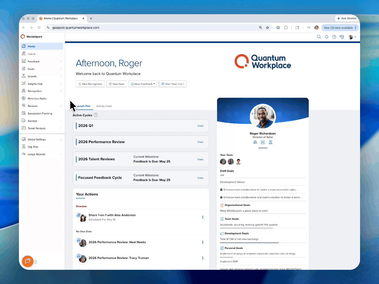Open options menu for Tracy Truman review
The width and height of the screenshot is (379, 284).
[203, 258]
